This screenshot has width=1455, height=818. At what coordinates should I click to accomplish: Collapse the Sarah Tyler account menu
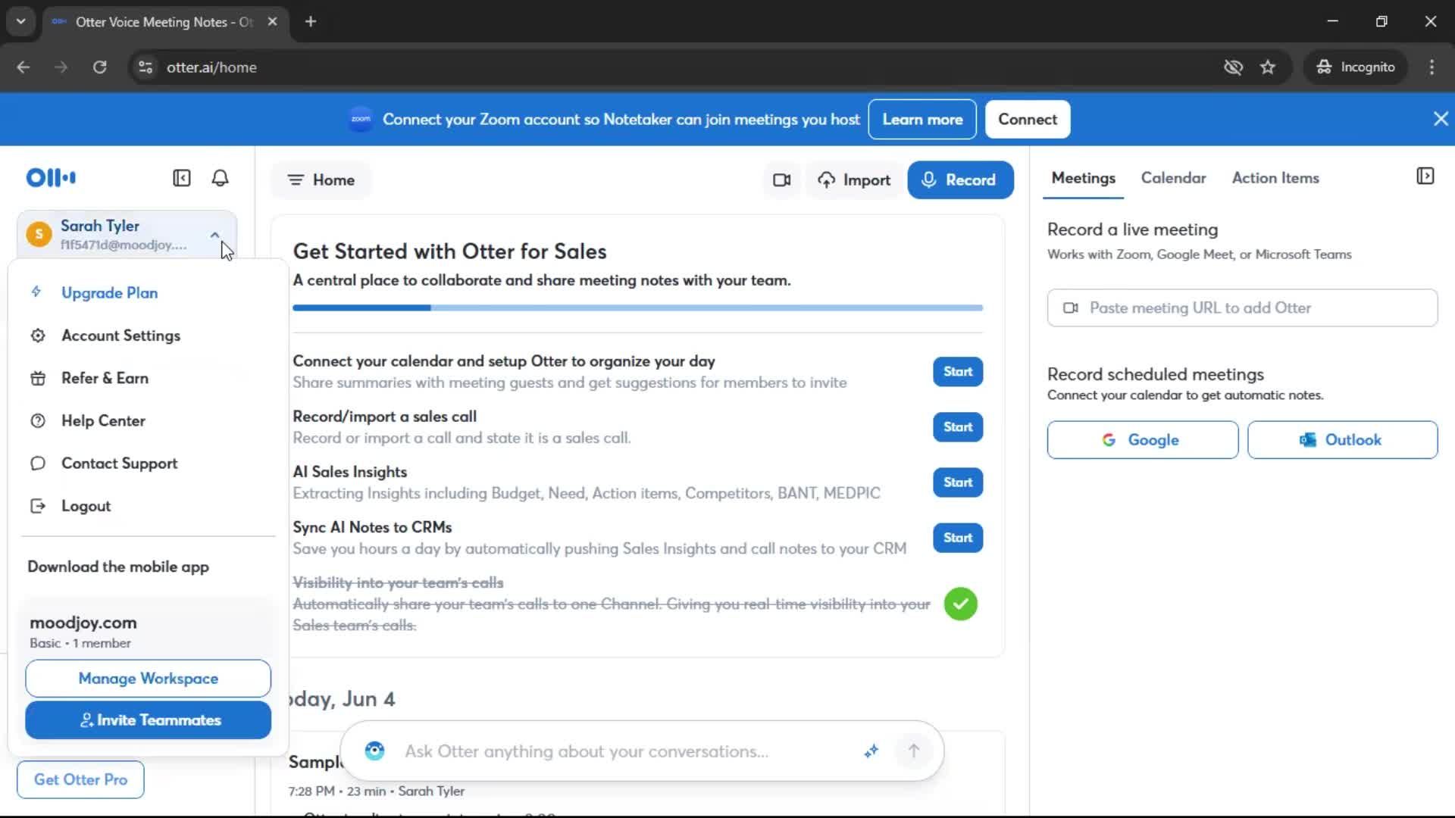[214, 235]
